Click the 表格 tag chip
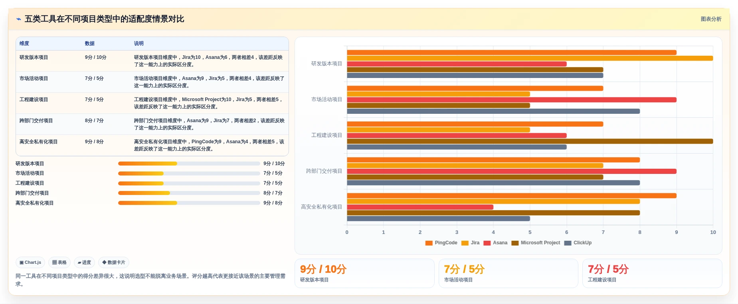The width and height of the screenshot is (738, 304). pos(59,263)
